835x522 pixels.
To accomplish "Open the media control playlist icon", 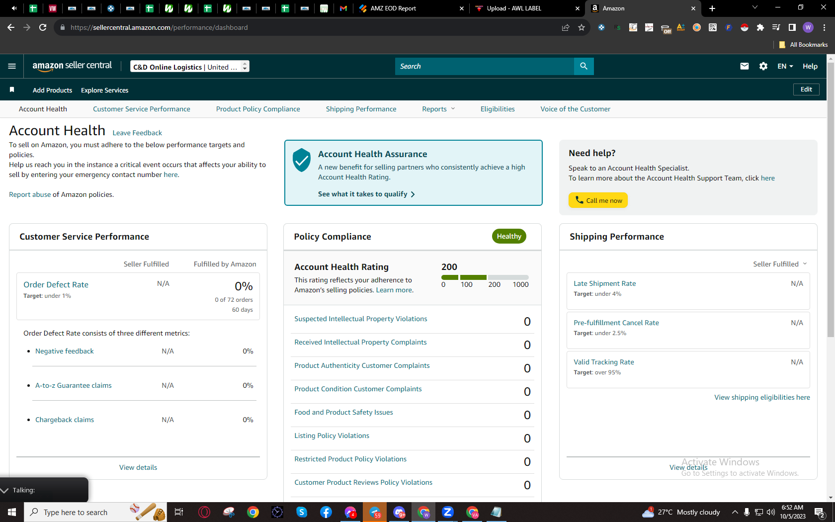I will pos(776,27).
